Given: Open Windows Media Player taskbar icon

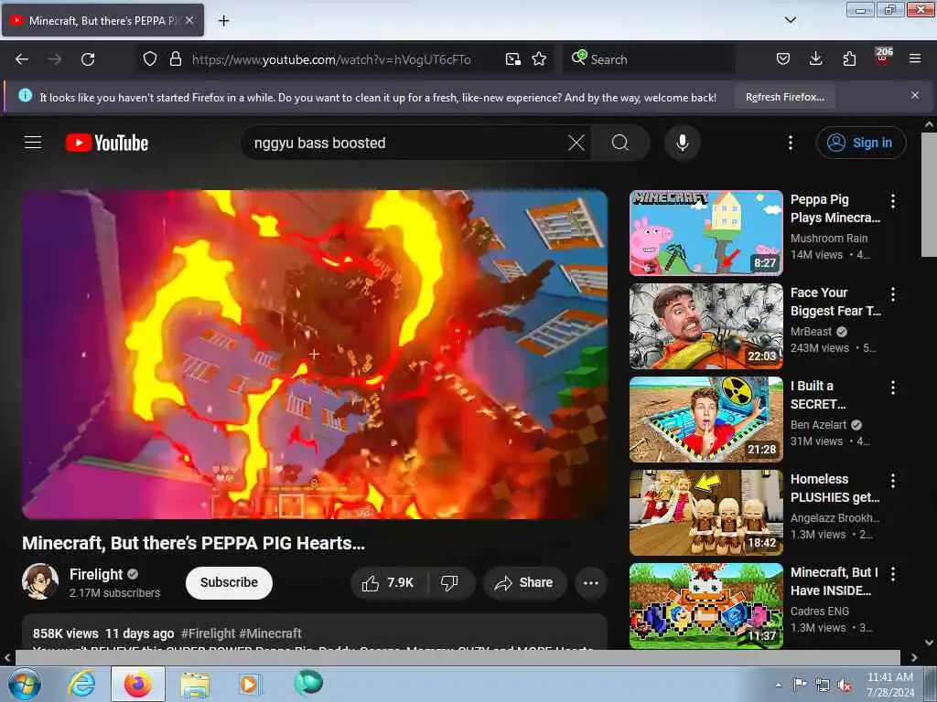Looking at the screenshot, I should pos(250,684).
